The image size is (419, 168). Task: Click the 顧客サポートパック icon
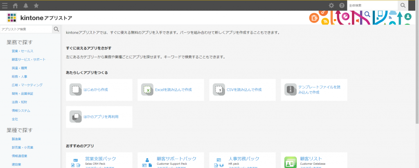(147, 162)
